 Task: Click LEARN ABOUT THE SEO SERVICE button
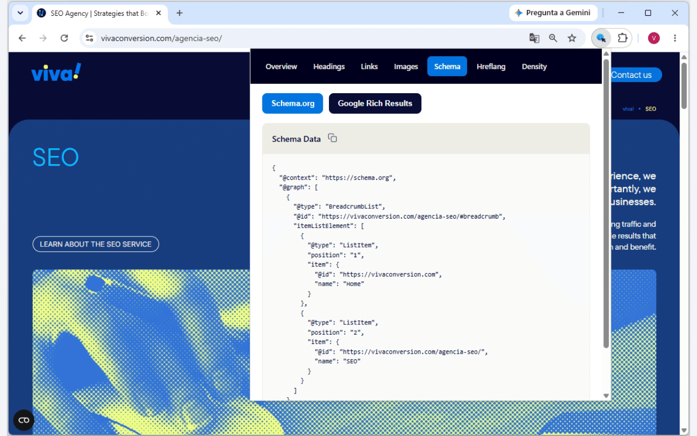click(96, 244)
